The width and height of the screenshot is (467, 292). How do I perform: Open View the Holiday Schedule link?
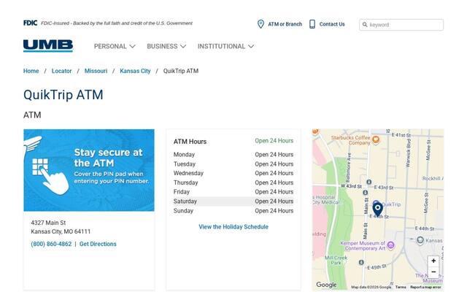233,227
